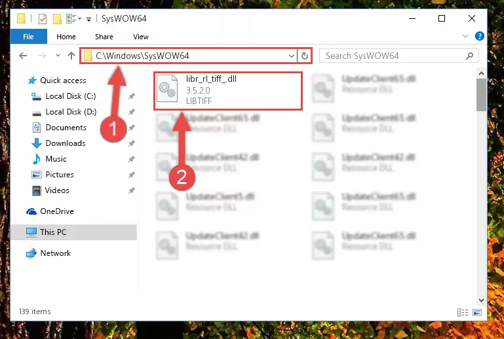Image resolution: width=504 pixels, height=339 pixels.
Task: Click the libr_rl_tiff_.dll gear file icon
Action: click(x=167, y=88)
